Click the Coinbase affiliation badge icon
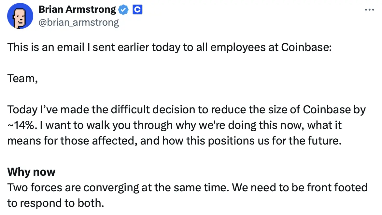The height and width of the screenshot is (215, 382). coord(137,10)
